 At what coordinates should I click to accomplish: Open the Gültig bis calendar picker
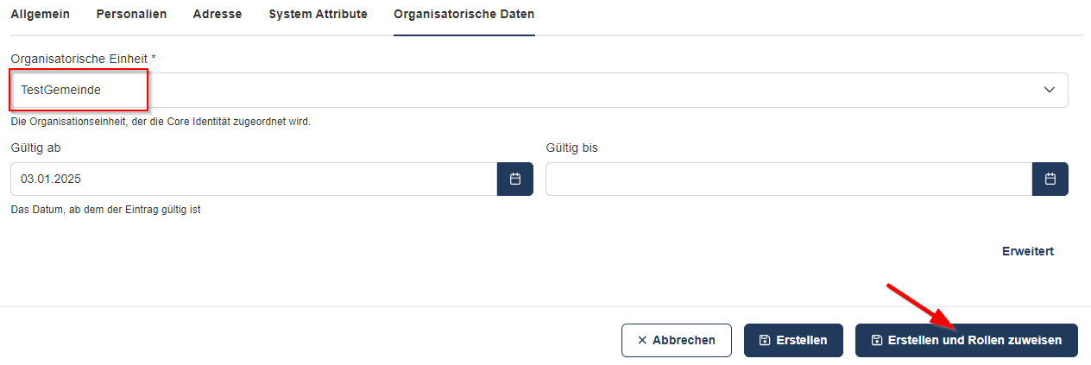click(1050, 179)
